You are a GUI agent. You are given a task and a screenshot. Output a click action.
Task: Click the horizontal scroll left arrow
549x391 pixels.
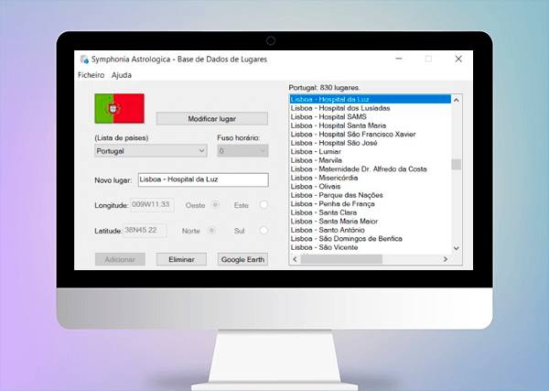pos(295,259)
